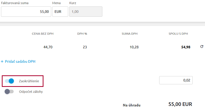
Task: Click the CENA BEZ DPH column header
Action: tap(43, 34)
